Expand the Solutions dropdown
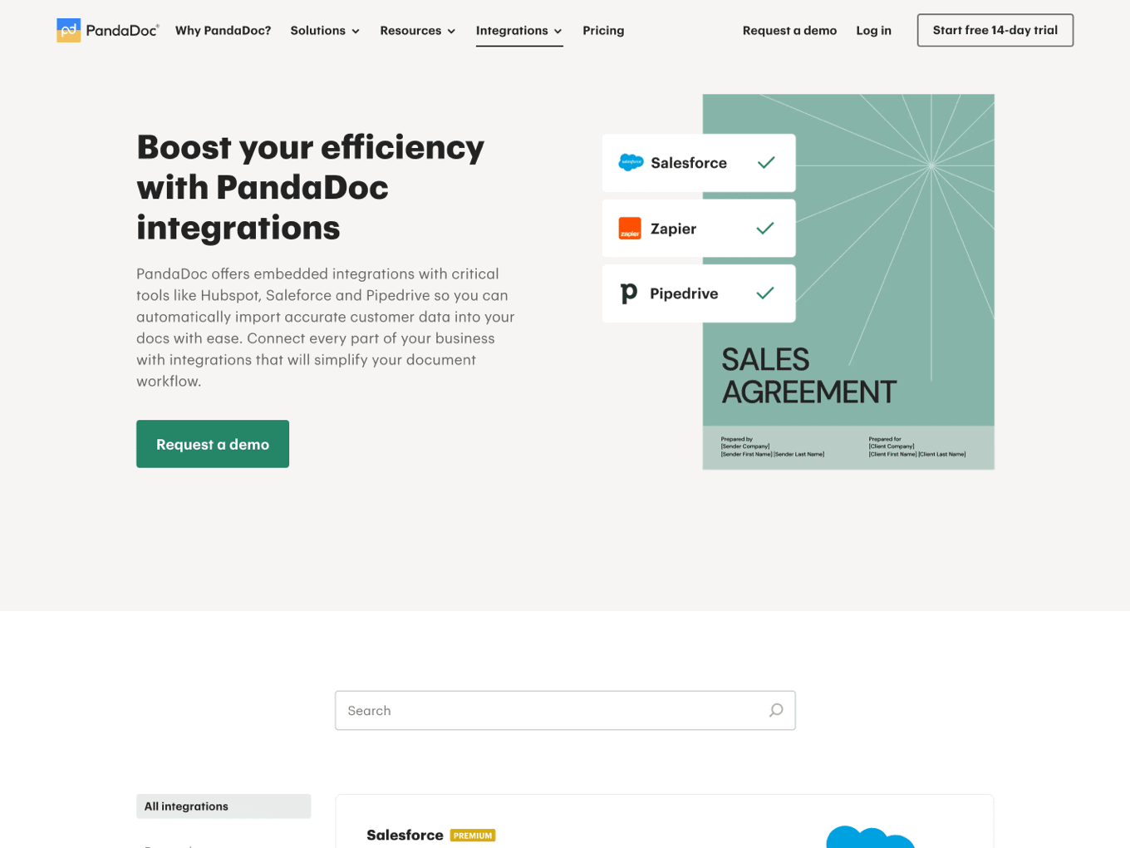The width and height of the screenshot is (1130, 848). click(325, 30)
